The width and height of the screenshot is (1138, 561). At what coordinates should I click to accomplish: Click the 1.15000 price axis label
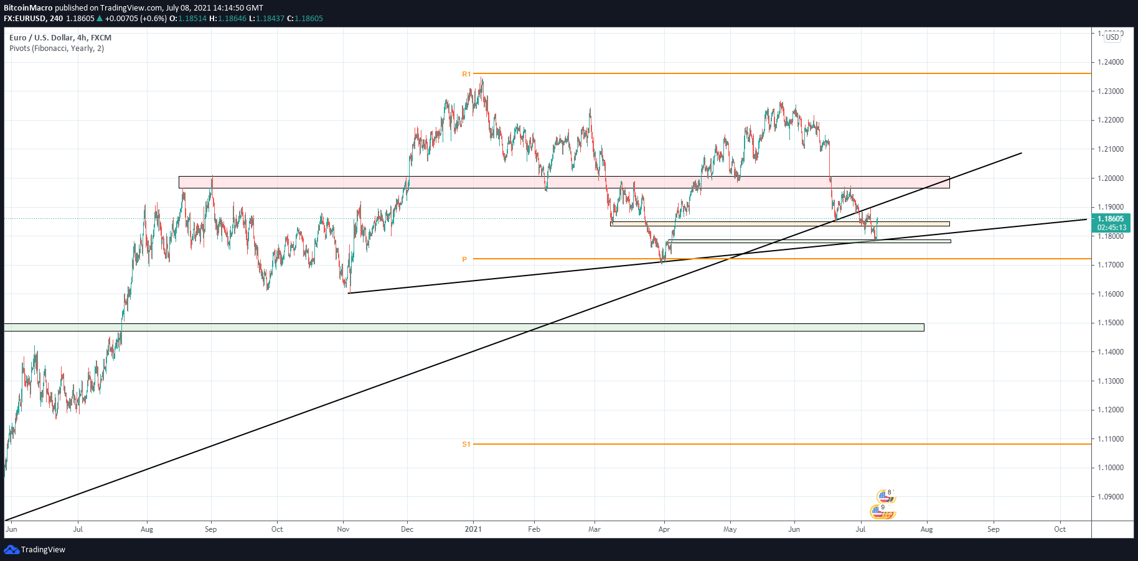(x=1111, y=323)
